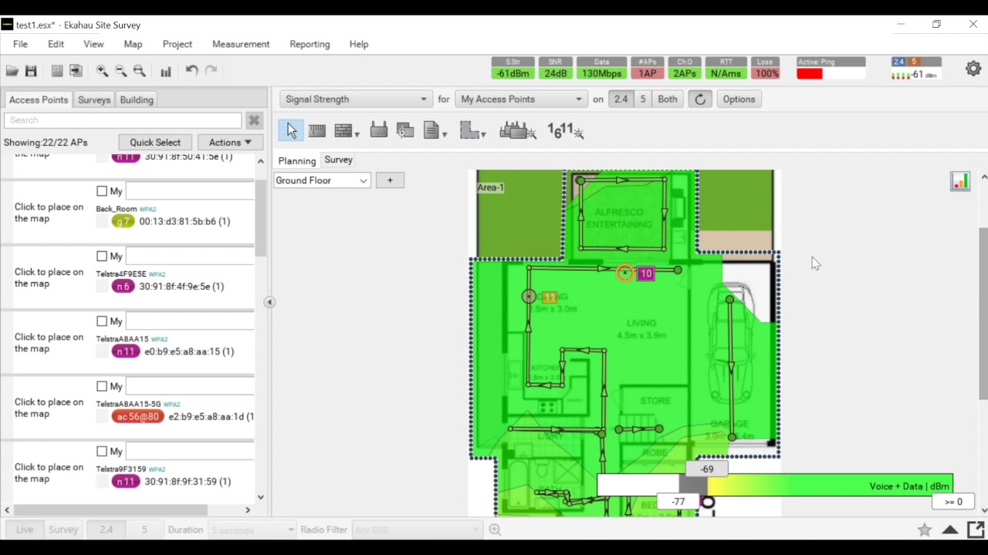Open the Reporting menu

point(310,44)
